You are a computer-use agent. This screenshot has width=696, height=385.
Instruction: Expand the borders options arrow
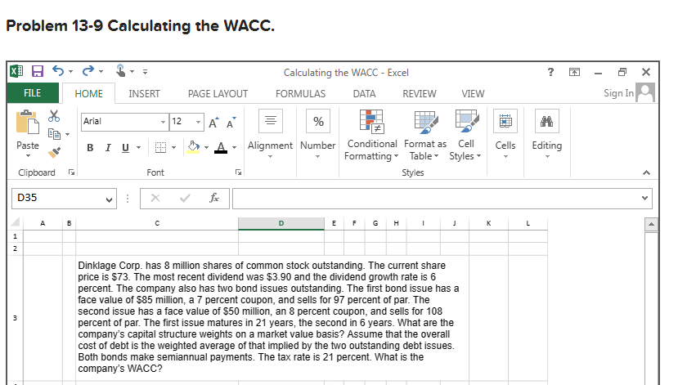tap(173, 148)
